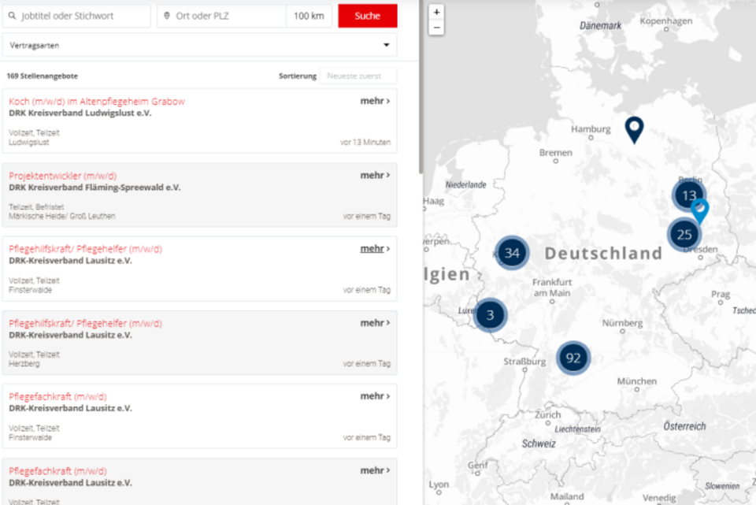Open the map cluster showing 34 jobs

(512, 253)
